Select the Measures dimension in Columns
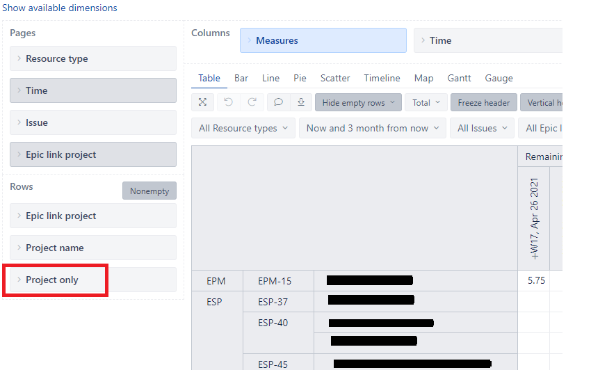Image resolution: width=607 pixels, height=370 pixels. pyautogui.click(x=323, y=40)
